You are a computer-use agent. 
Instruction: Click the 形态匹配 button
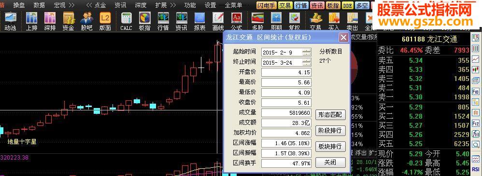[330, 115]
